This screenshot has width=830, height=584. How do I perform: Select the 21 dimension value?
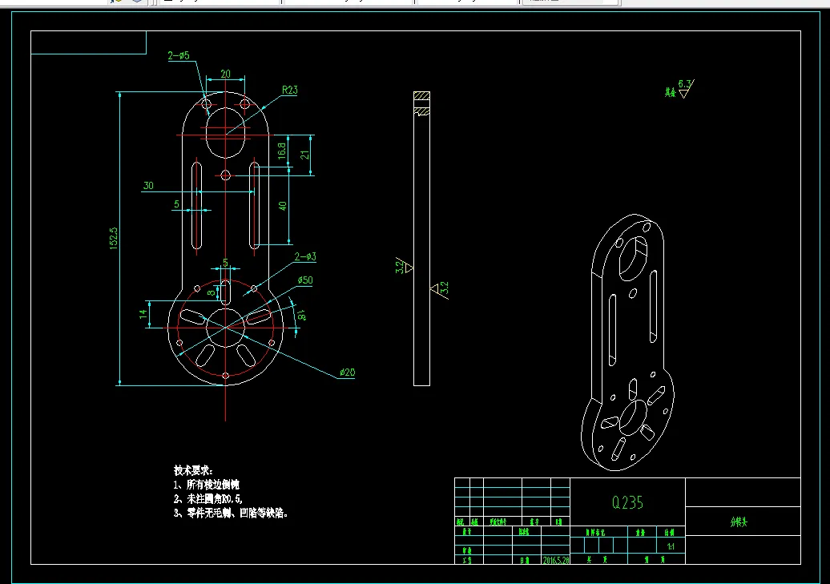click(x=304, y=155)
